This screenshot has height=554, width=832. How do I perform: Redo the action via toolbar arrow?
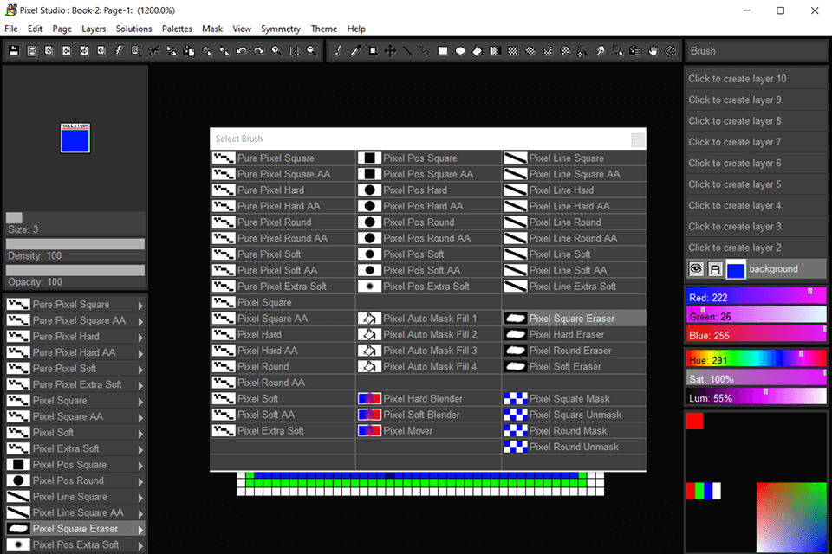(259, 51)
